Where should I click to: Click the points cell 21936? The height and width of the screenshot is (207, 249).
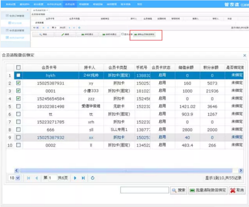212,91
